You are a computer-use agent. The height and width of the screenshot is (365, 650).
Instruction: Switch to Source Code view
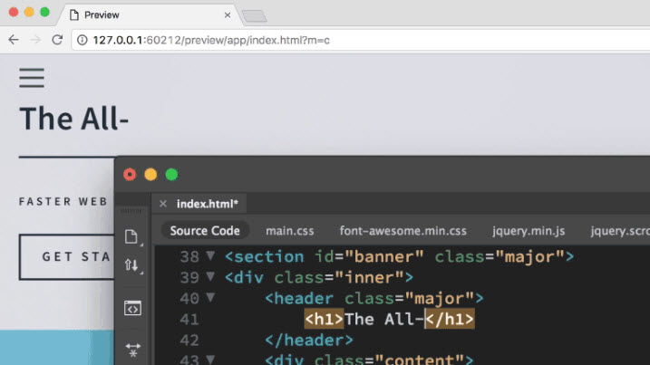click(x=205, y=230)
